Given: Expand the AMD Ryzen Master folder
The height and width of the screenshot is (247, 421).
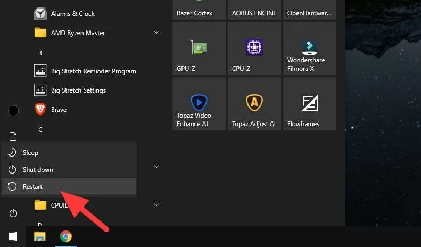Looking at the screenshot, I should [x=156, y=32].
